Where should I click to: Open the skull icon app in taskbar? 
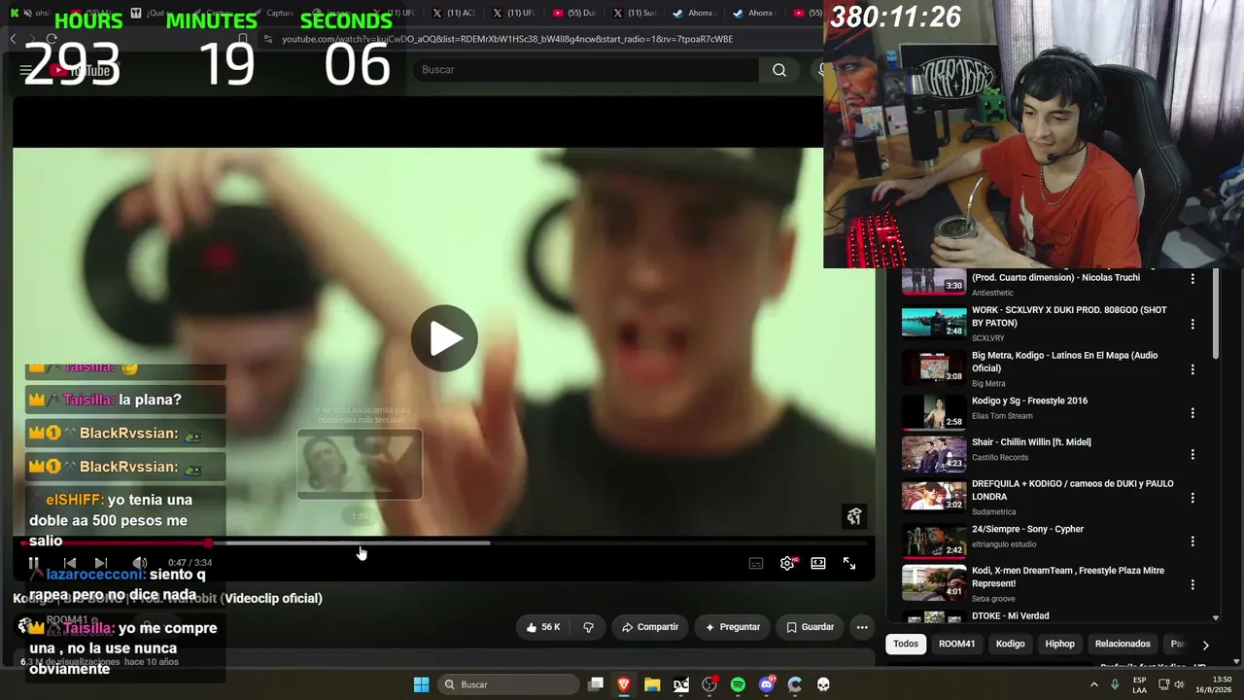click(x=823, y=684)
